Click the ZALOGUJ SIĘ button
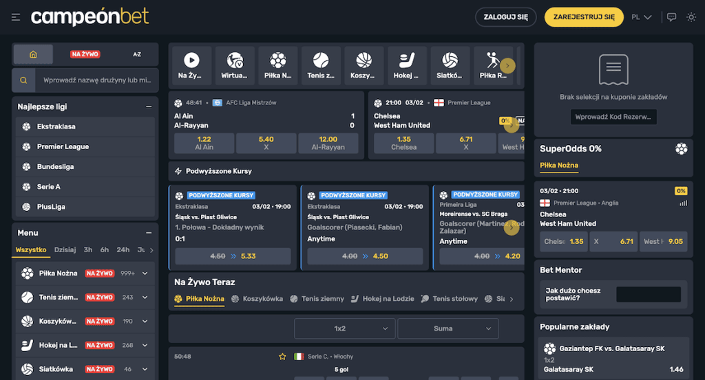Screen dimensions: 705x380 point(506,17)
